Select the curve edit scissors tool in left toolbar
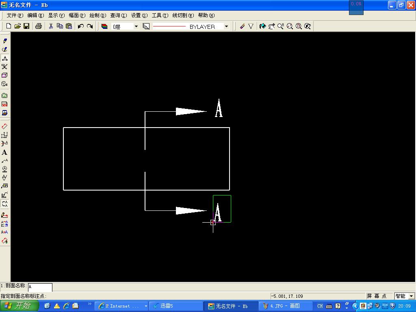 4,67
